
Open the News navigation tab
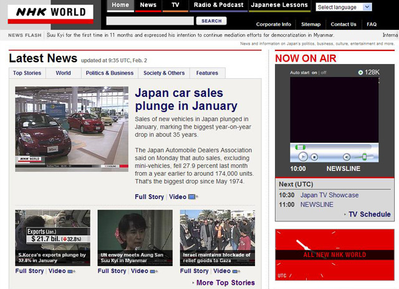pyautogui.click(x=148, y=6)
